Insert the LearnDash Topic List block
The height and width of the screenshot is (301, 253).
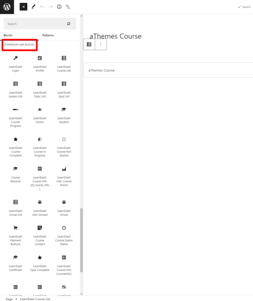40,90
